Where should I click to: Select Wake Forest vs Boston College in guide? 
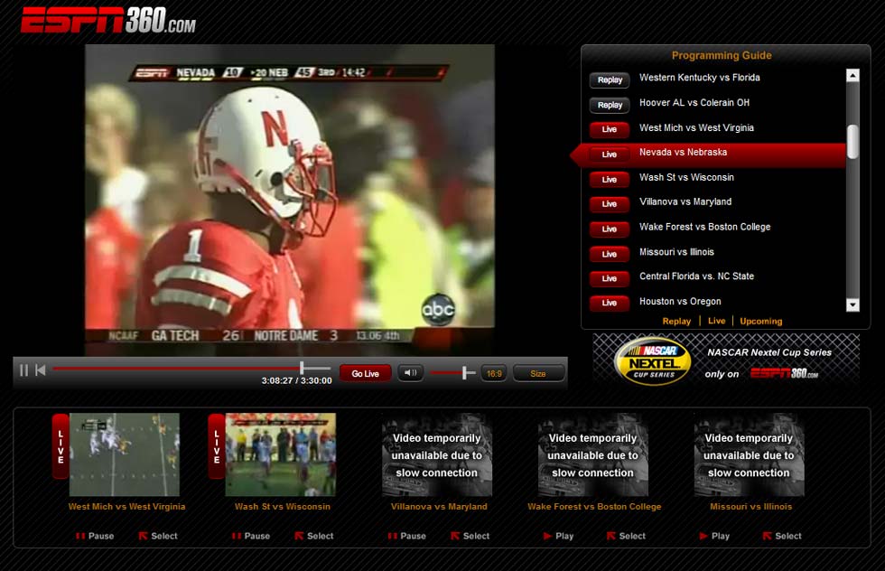point(704,227)
